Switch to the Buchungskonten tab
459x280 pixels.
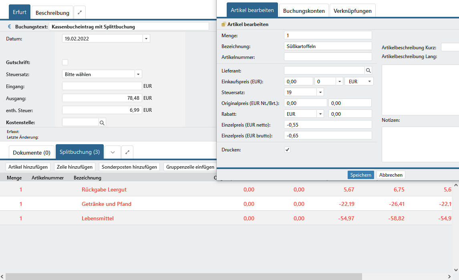304,11
